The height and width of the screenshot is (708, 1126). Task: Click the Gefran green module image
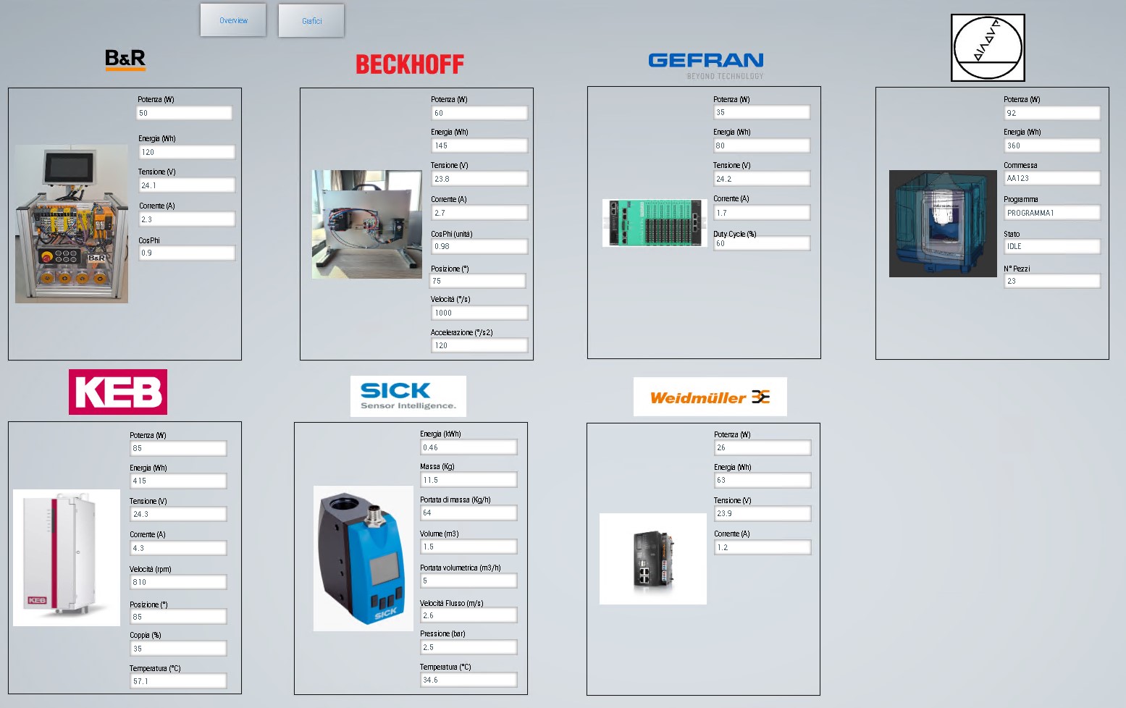655,223
